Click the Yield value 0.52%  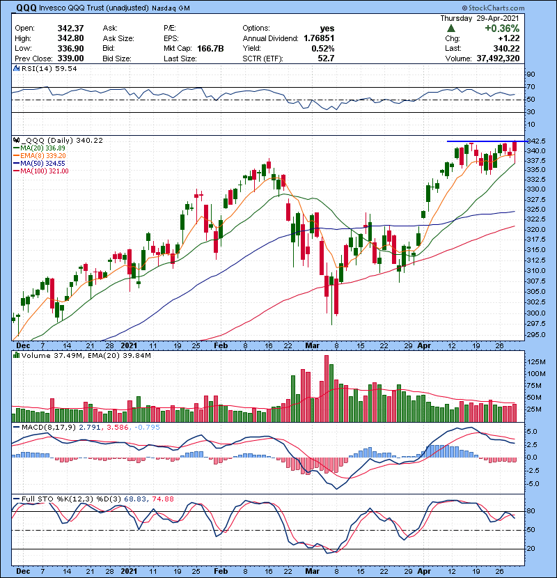click(323, 48)
